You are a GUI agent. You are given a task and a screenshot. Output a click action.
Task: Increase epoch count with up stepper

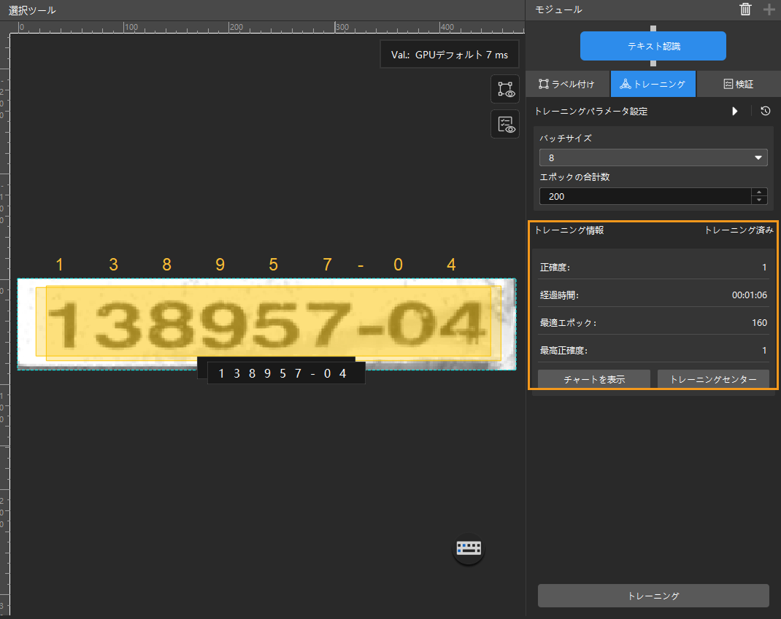coord(759,192)
